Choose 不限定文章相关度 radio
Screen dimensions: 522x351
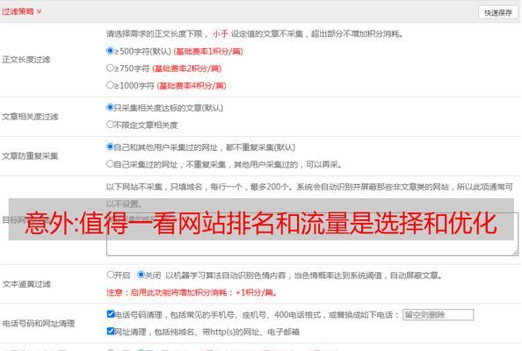(110, 125)
